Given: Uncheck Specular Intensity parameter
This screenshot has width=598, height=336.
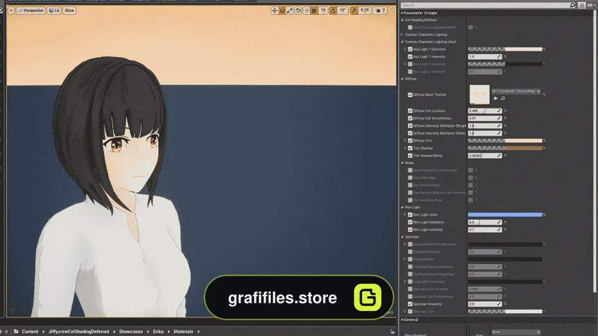Looking at the screenshot, I should tap(410, 304).
